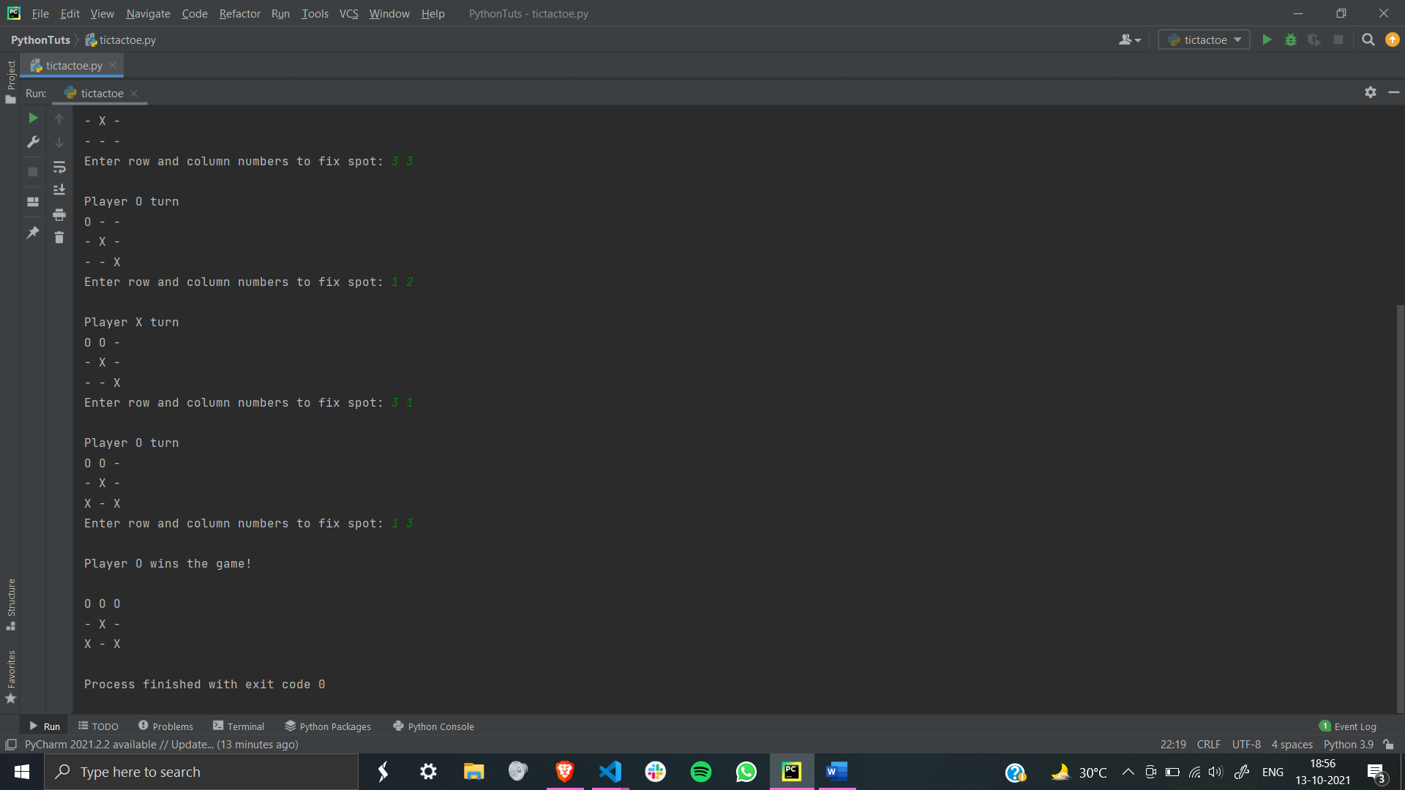Click the Debug bug icon in top toolbar
1405x790 pixels.
pos(1291,40)
